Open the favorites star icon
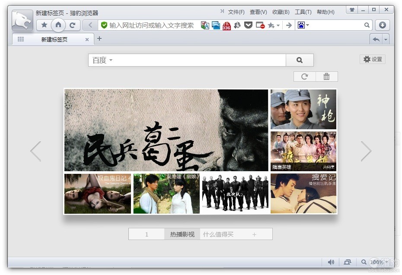 tap(44, 25)
